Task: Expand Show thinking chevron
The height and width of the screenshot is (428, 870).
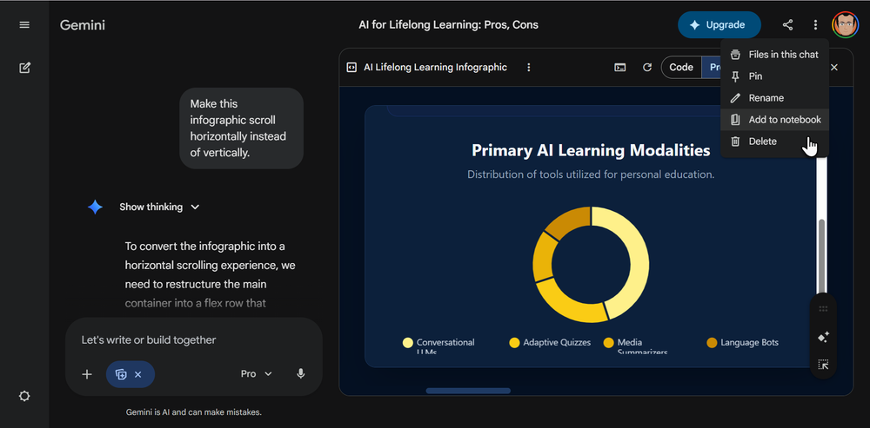Action: click(195, 207)
